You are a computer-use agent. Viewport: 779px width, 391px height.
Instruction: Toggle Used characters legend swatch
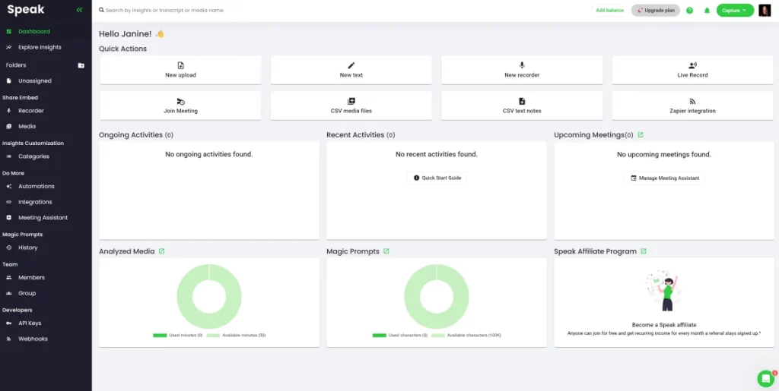[x=379, y=336]
